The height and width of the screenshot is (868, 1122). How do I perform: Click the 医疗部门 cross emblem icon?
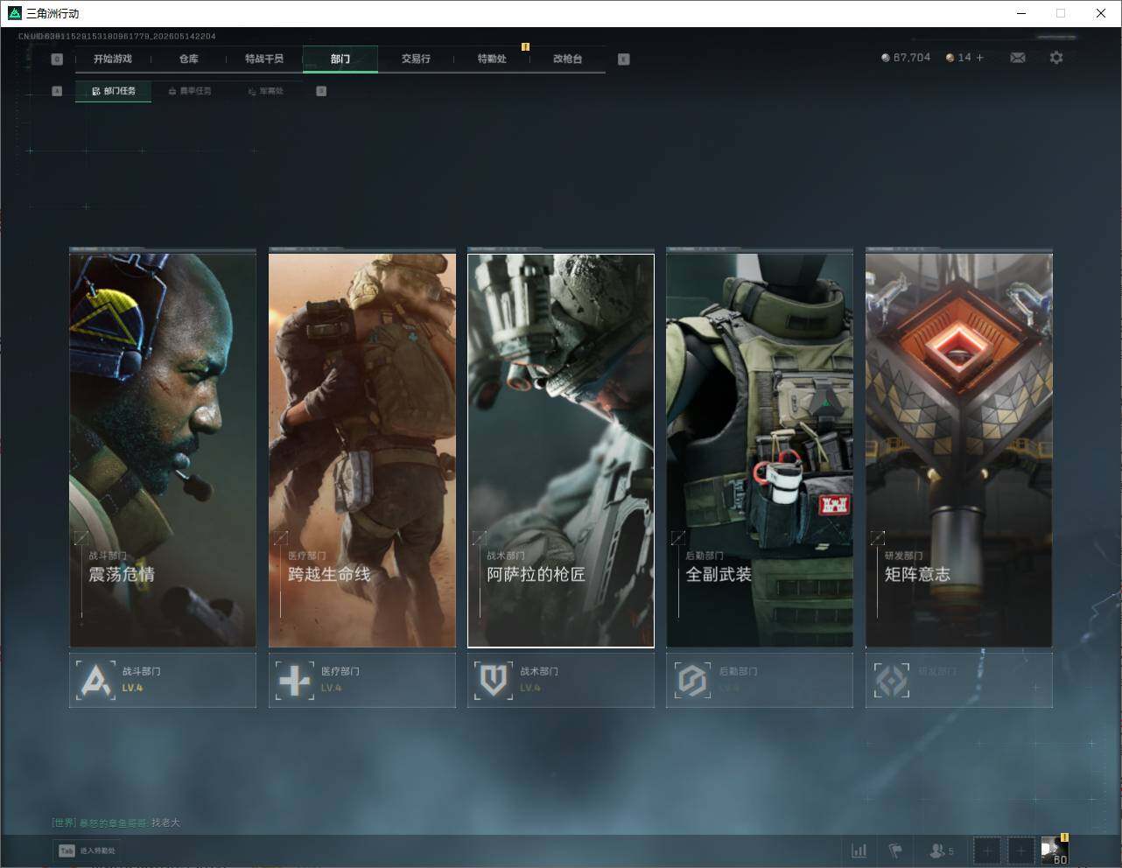pos(295,680)
